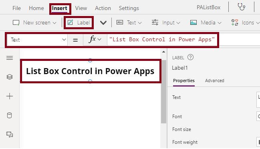Viewport: 260px width, 149px height.
Task: Click the canvas scroll up arrow
Action: click(x=163, y=52)
